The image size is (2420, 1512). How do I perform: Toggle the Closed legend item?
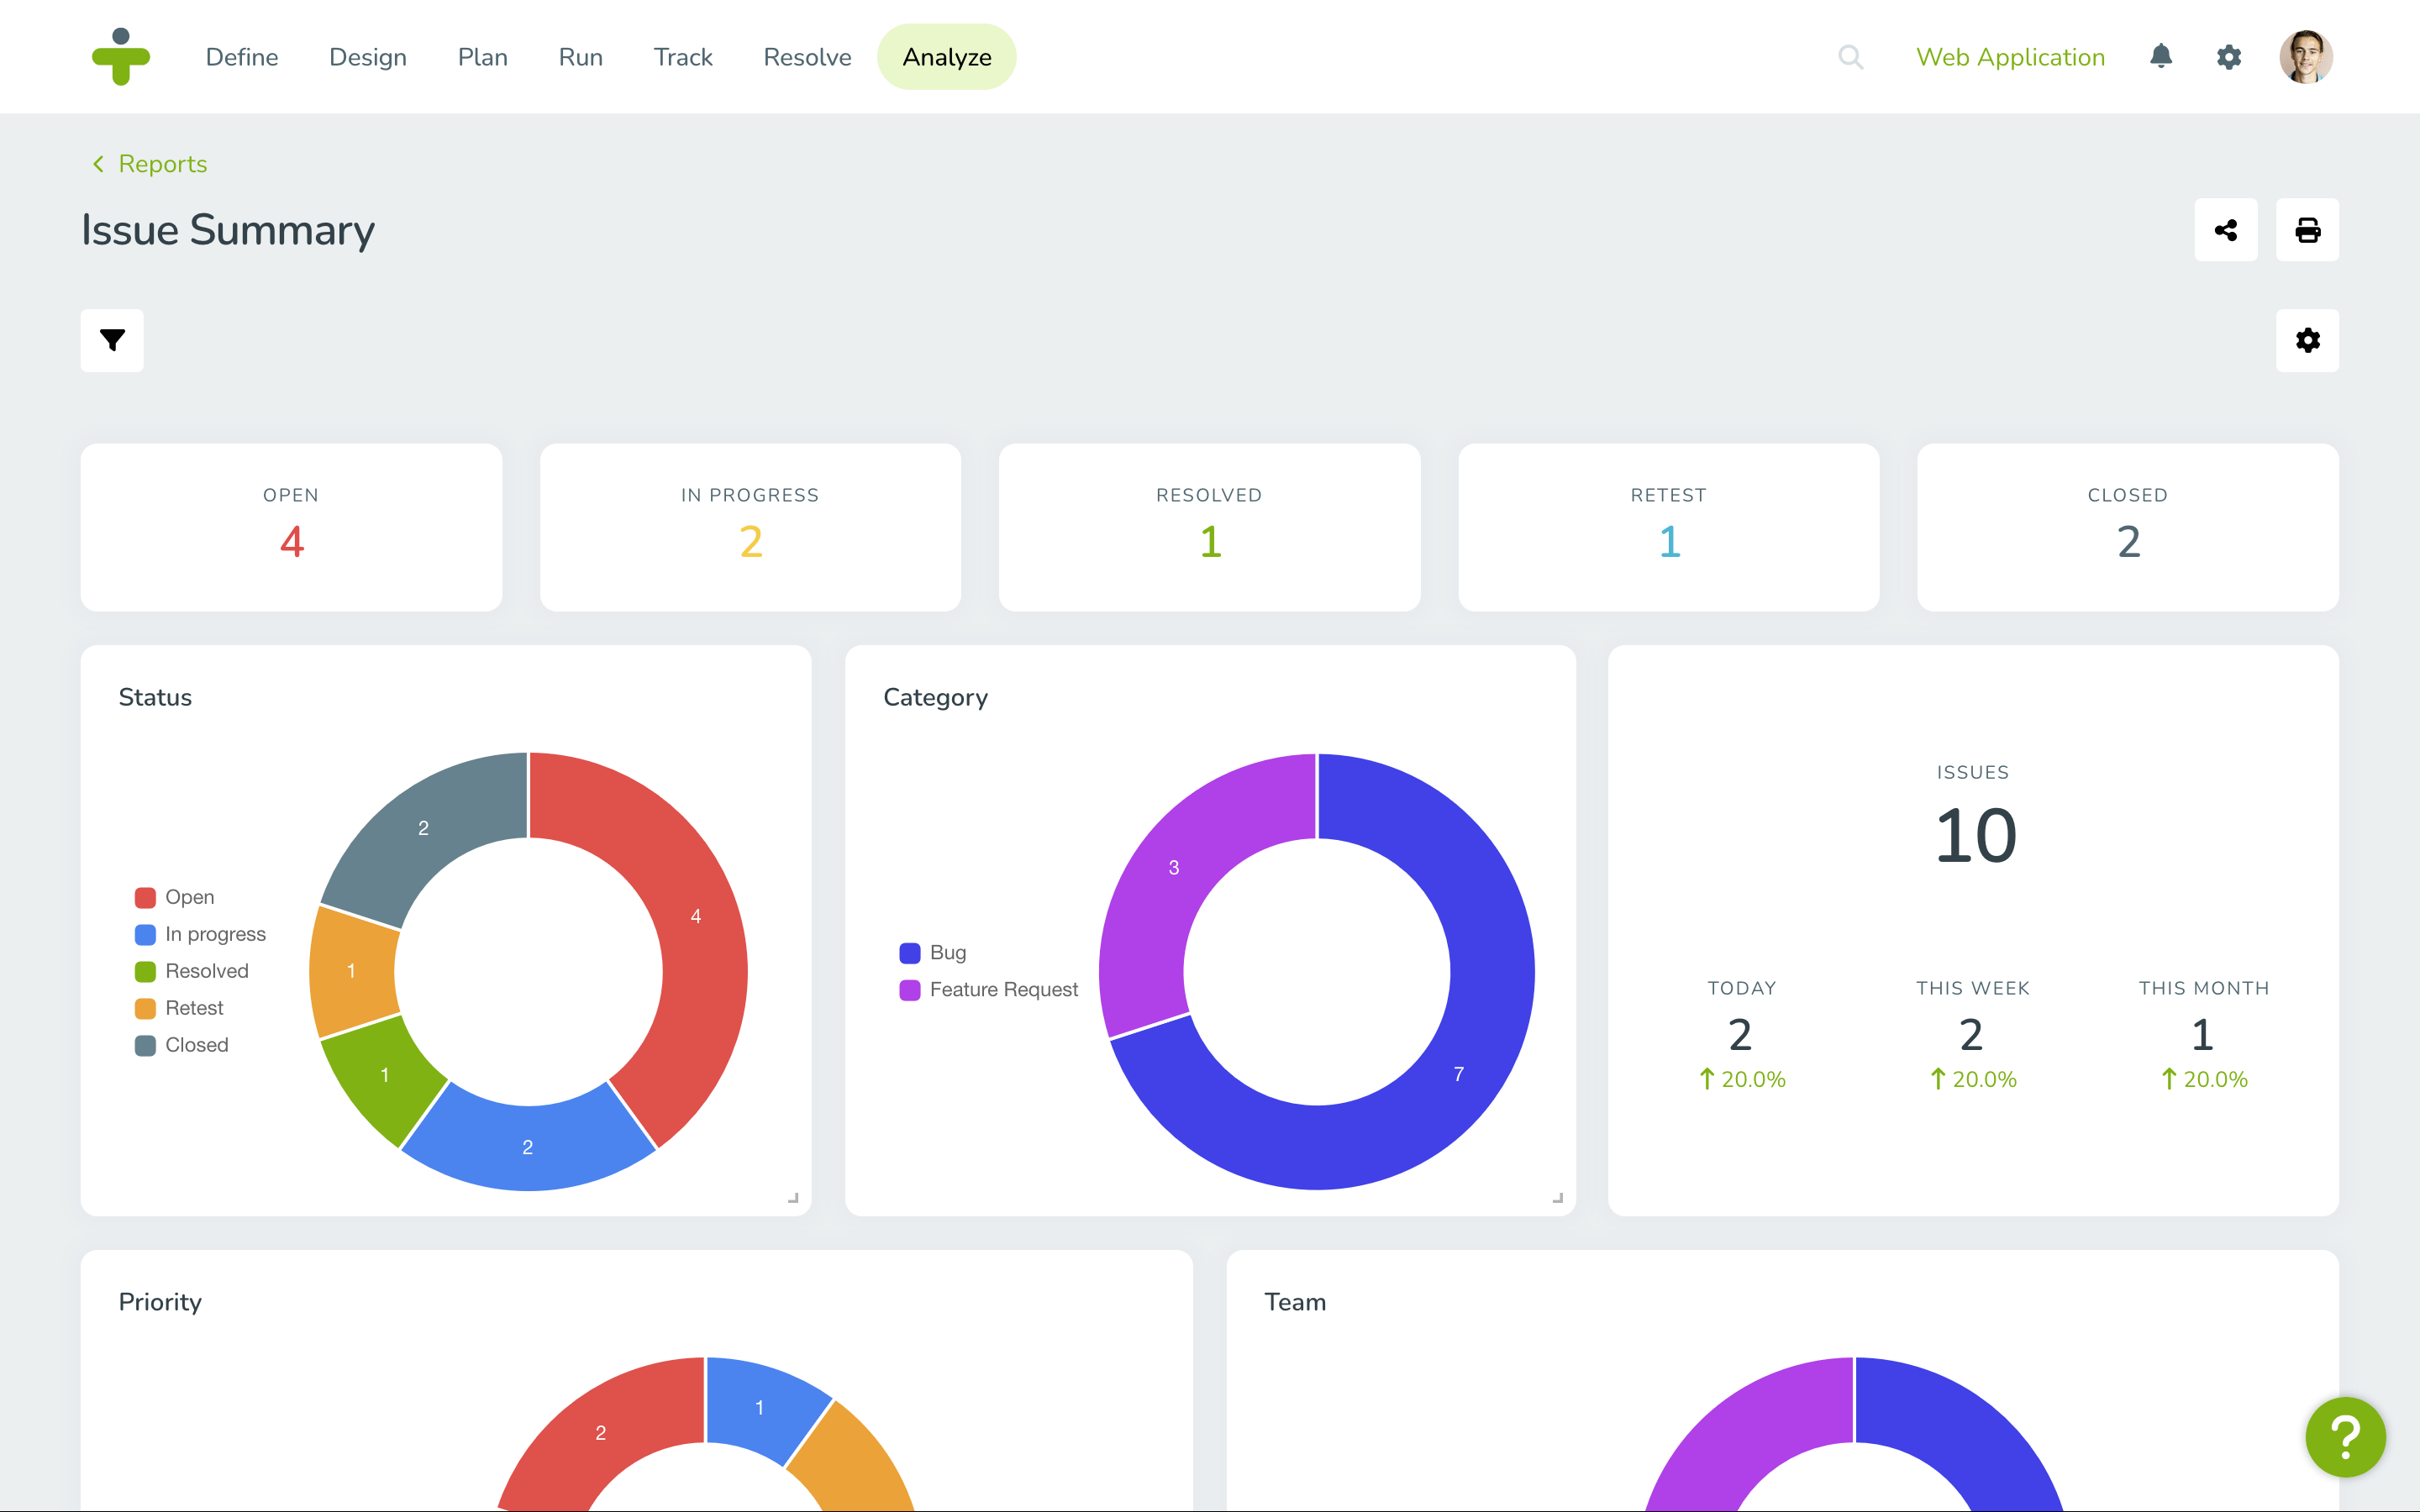(182, 1045)
